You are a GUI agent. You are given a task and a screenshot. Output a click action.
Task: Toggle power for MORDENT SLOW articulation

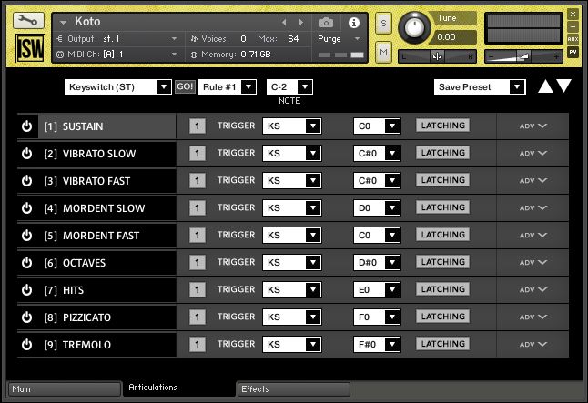pyautogui.click(x=26, y=208)
